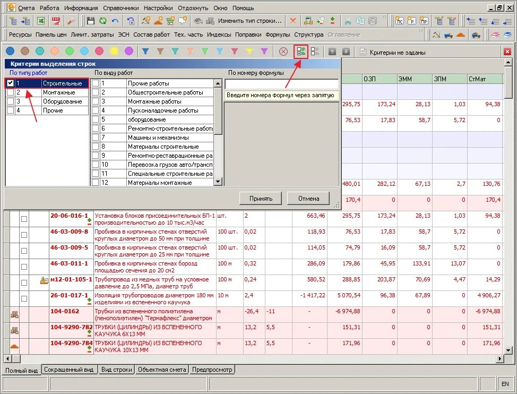This screenshot has width=517, height=394.
Task: Click the gray up arrow icon
Action: [332, 52]
